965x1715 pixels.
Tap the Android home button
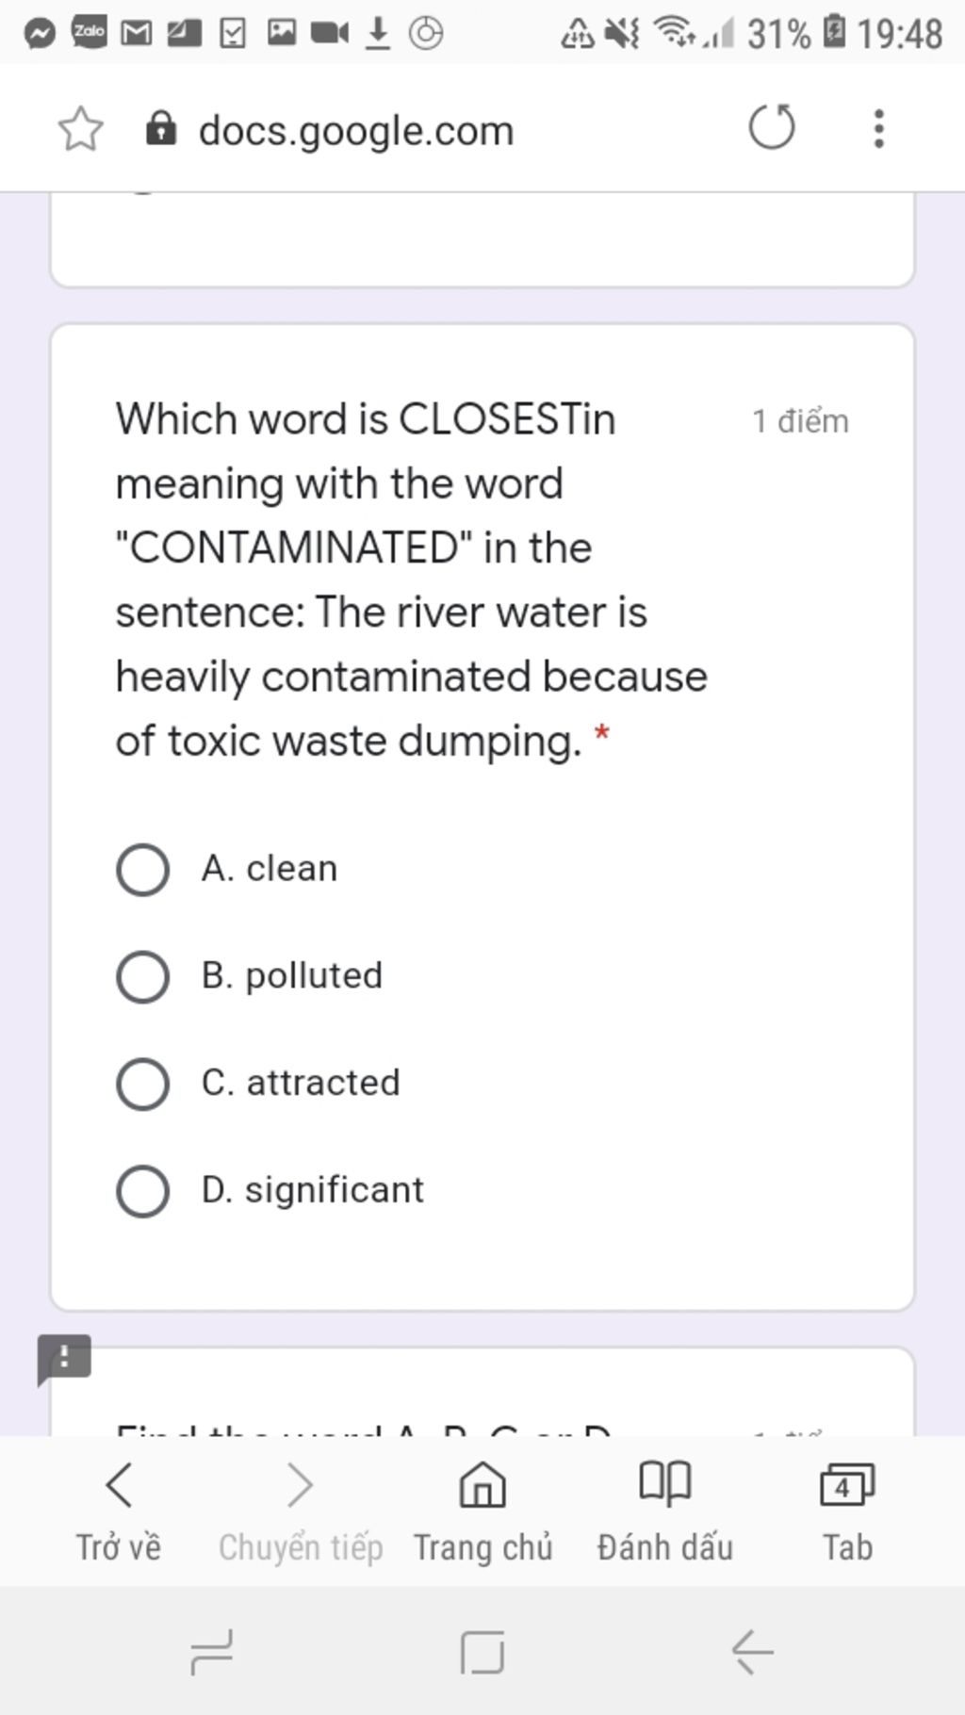[482, 1652]
